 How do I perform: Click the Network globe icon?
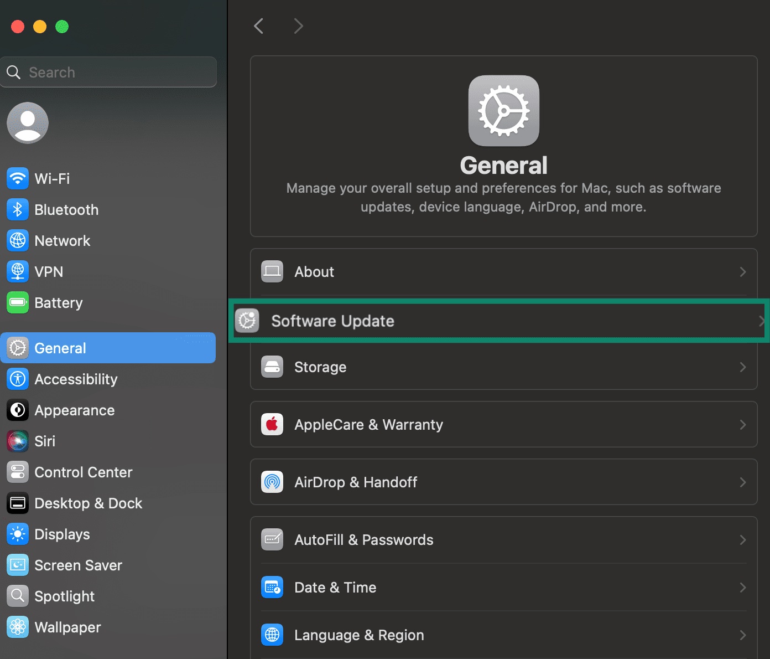pyautogui.click(x=17, y=240)
